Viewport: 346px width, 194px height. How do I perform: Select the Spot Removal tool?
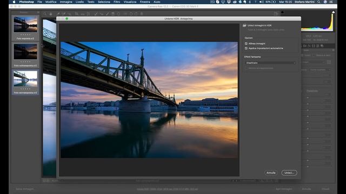96,14
